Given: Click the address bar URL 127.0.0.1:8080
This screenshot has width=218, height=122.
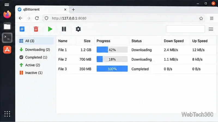Looking at the screenshot, I should 69,18.
